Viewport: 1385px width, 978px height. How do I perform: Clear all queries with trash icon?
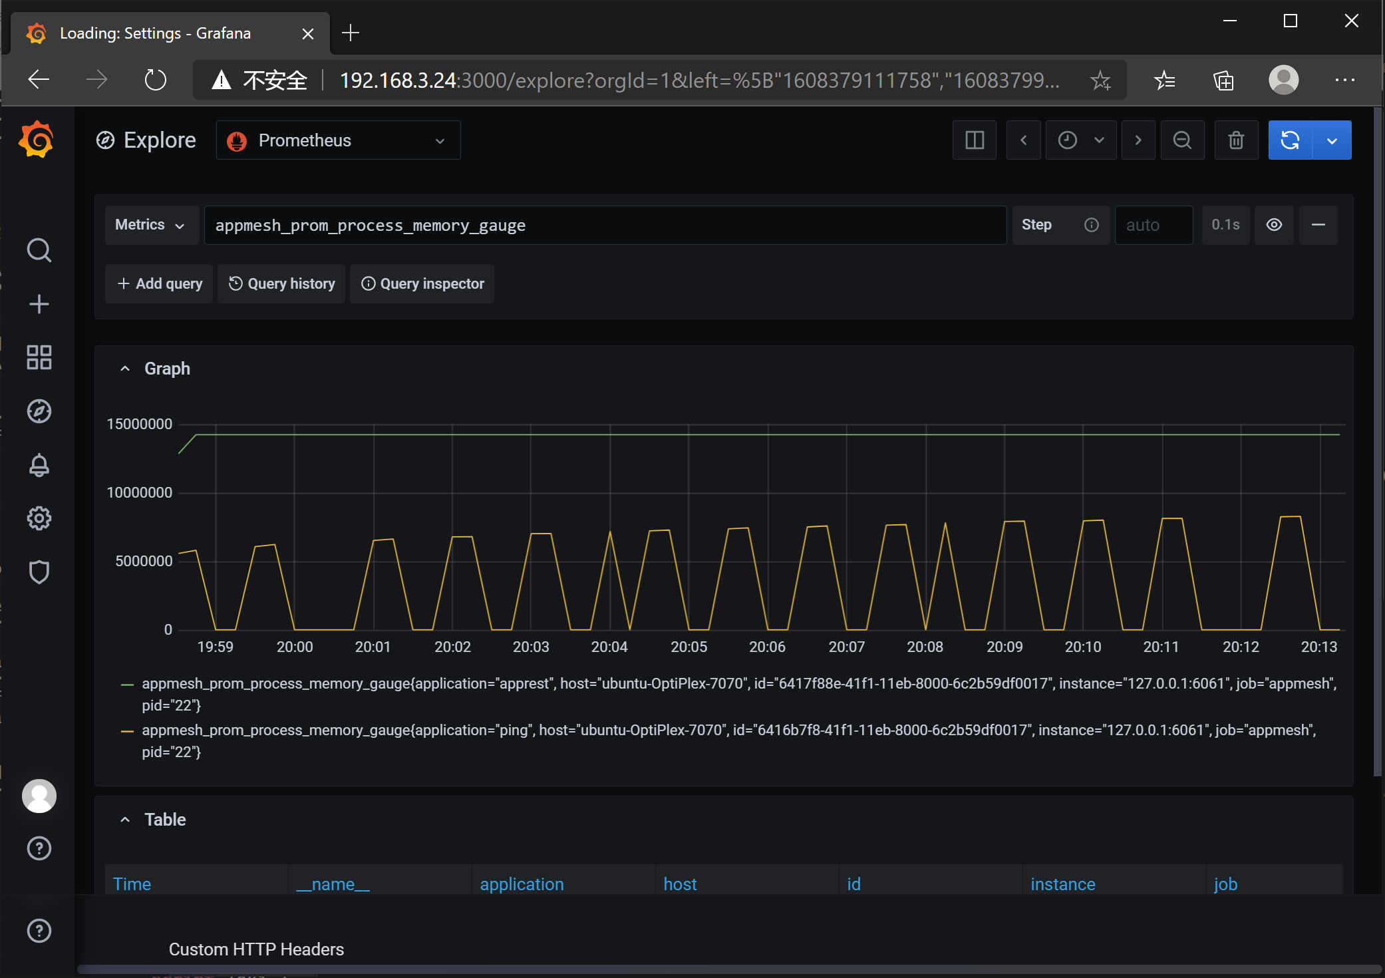[x=1236, y=140]
